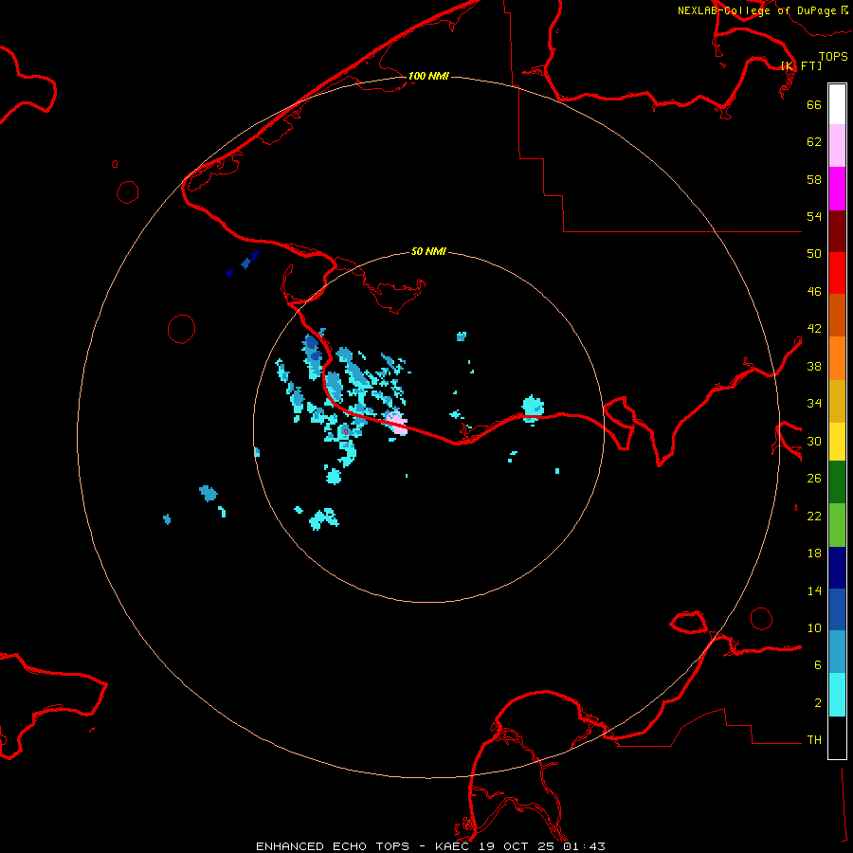Click the '100 NMI' range ring label
Image resolution: width=853 pixels, height=853 pixels.
(428, 76)
